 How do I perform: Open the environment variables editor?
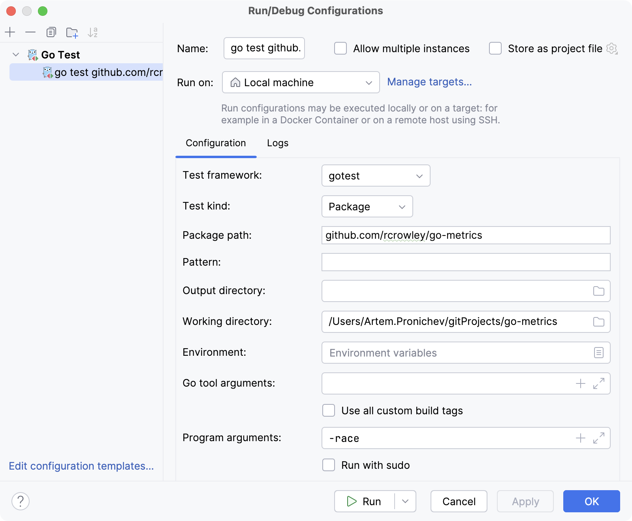[600, 353]
